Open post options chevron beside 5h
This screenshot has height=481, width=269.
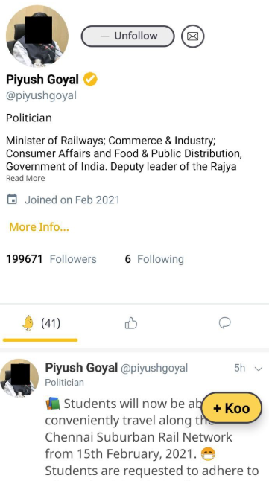(259, 369)
